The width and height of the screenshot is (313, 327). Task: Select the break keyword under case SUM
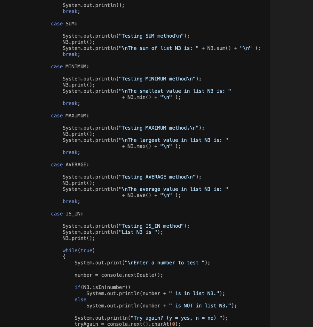[x=70, y=54]
